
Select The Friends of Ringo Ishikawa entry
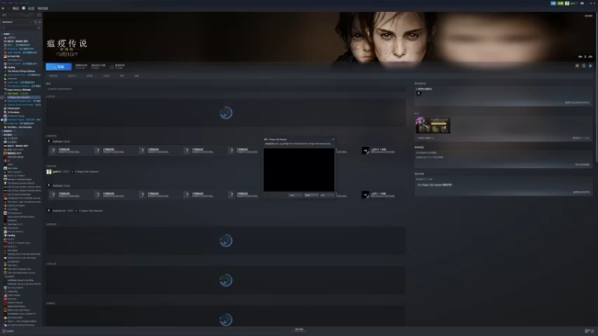point(21,71)
